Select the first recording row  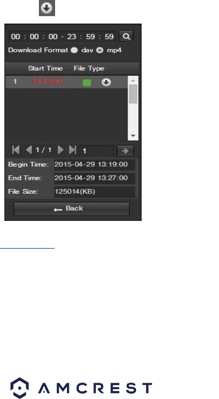tap(66, 82)
